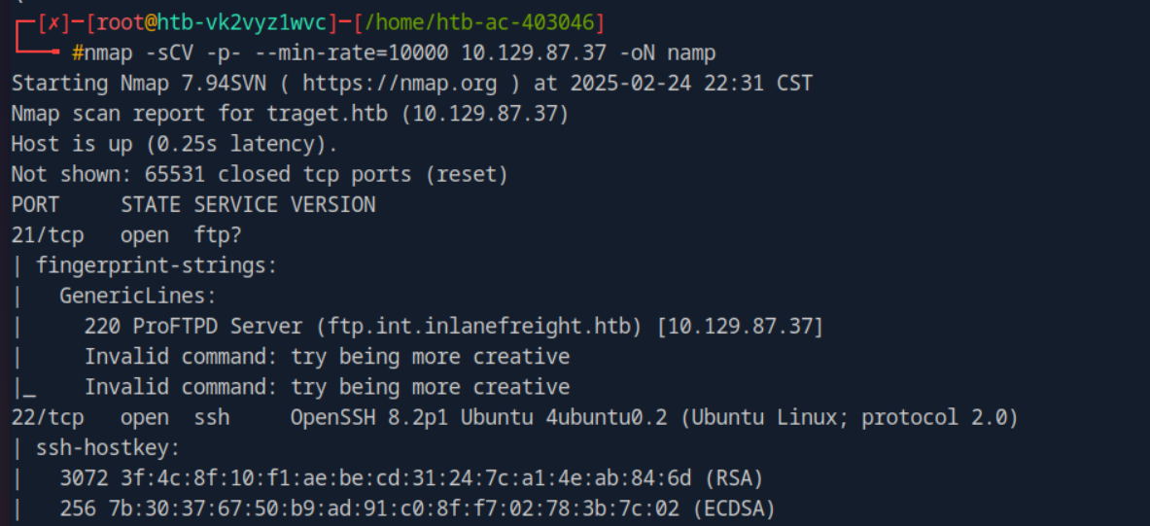Image resolution: width=1150 pixels, height=526 pixels.
Task: Click the 22/tcp port entry
Action: tap(47, 417)
